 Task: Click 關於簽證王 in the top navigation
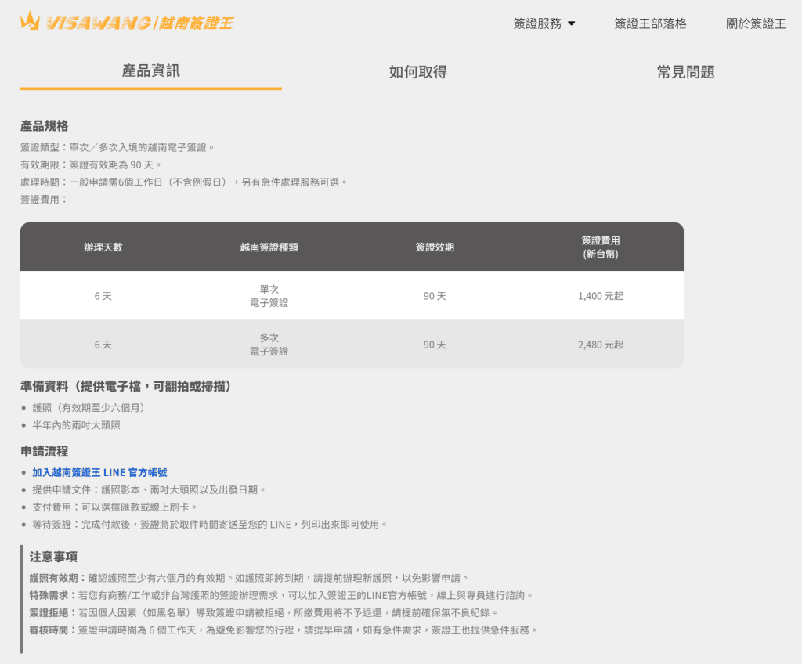coord(756,23)
